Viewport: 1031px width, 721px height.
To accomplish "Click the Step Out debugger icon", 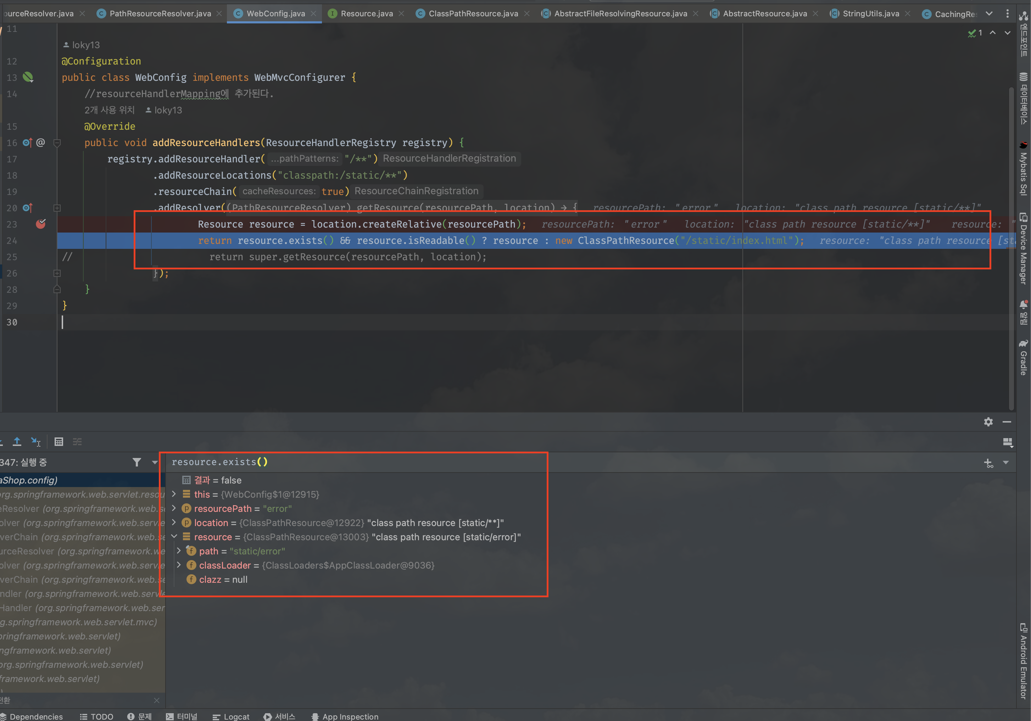I will (17, 442).
